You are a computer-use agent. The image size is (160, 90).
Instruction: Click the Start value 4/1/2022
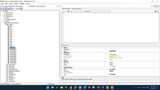coord(112,74)
